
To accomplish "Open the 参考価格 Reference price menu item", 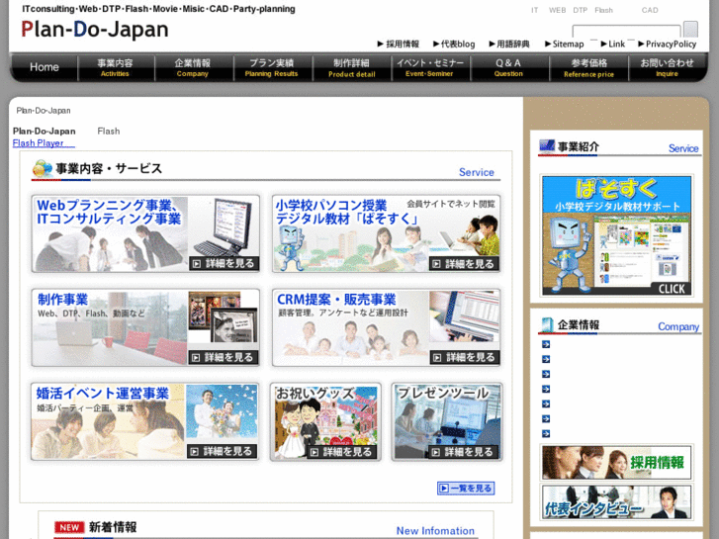I will pyautogui.click(x=588, y=67).
